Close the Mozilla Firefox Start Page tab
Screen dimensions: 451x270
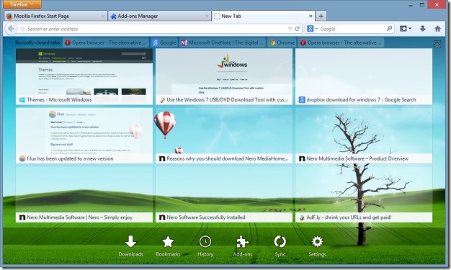tap(103, 16)
